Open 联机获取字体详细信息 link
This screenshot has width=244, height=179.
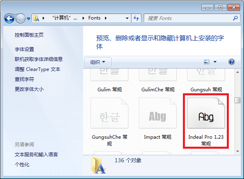tap(39, 59)
